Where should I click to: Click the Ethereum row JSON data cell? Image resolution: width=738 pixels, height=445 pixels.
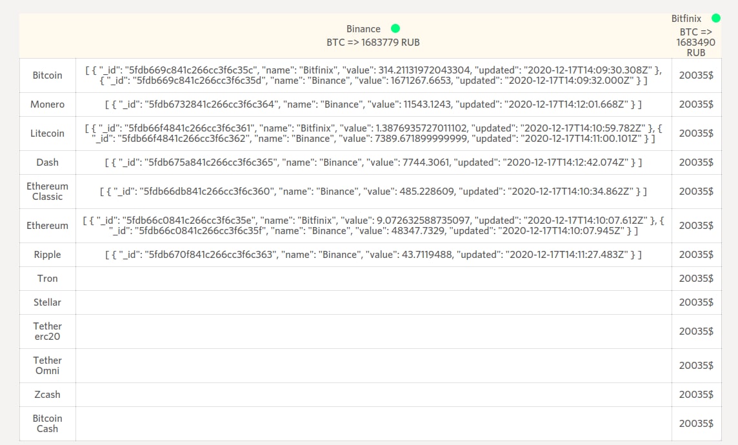[x=374, y=226]
